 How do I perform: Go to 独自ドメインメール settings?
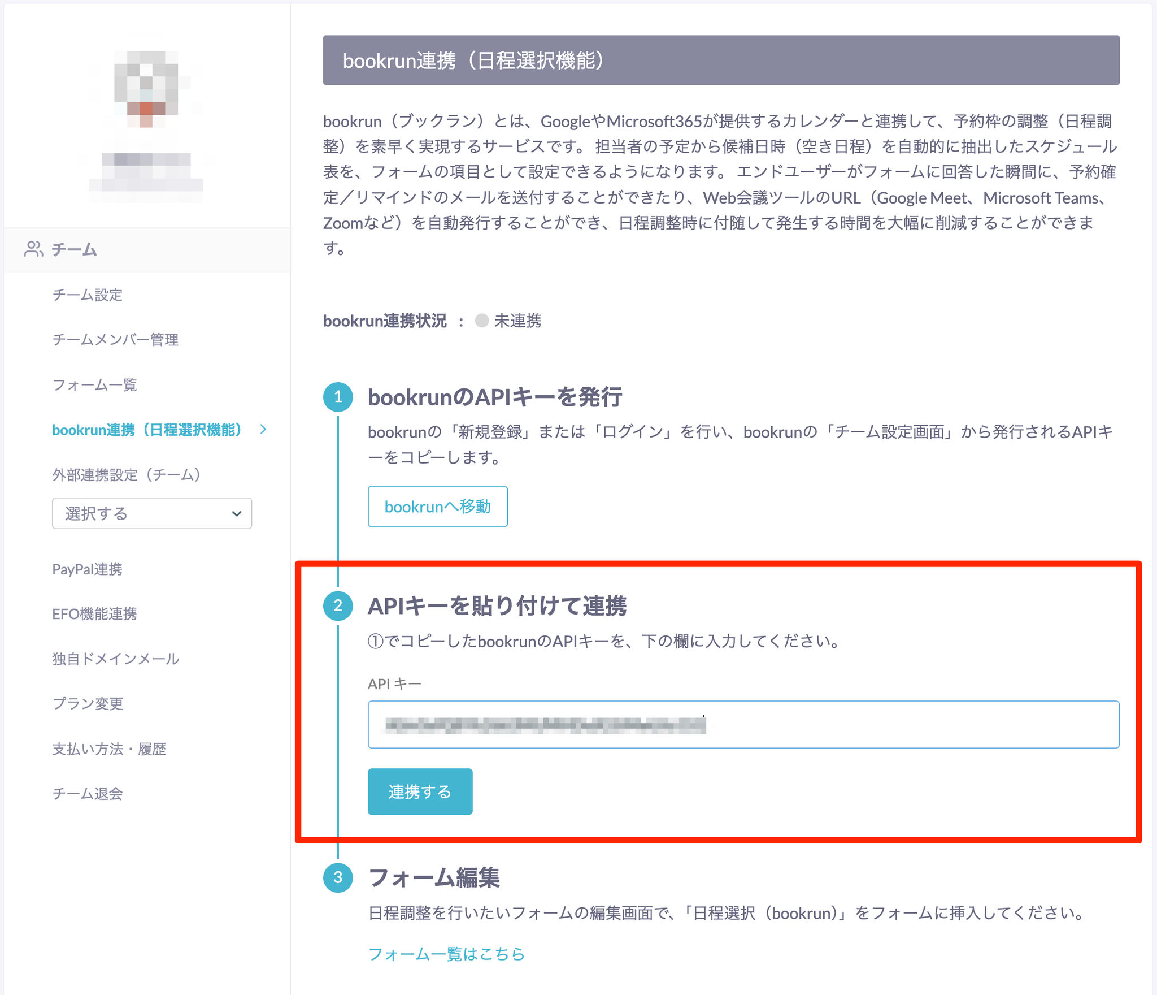point(115,659)
